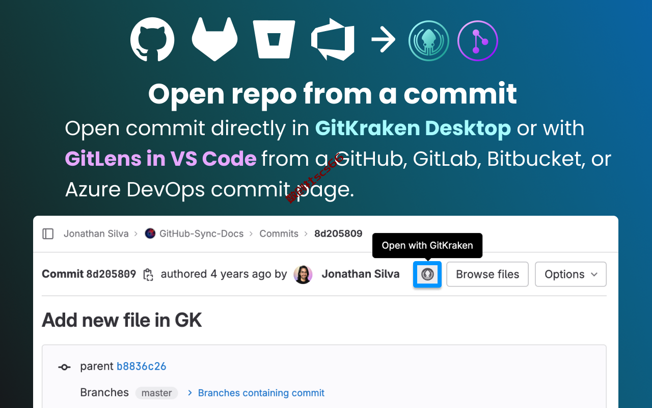Click the Open repo from a commit heading
652x408 pixels.
point(333,94)
